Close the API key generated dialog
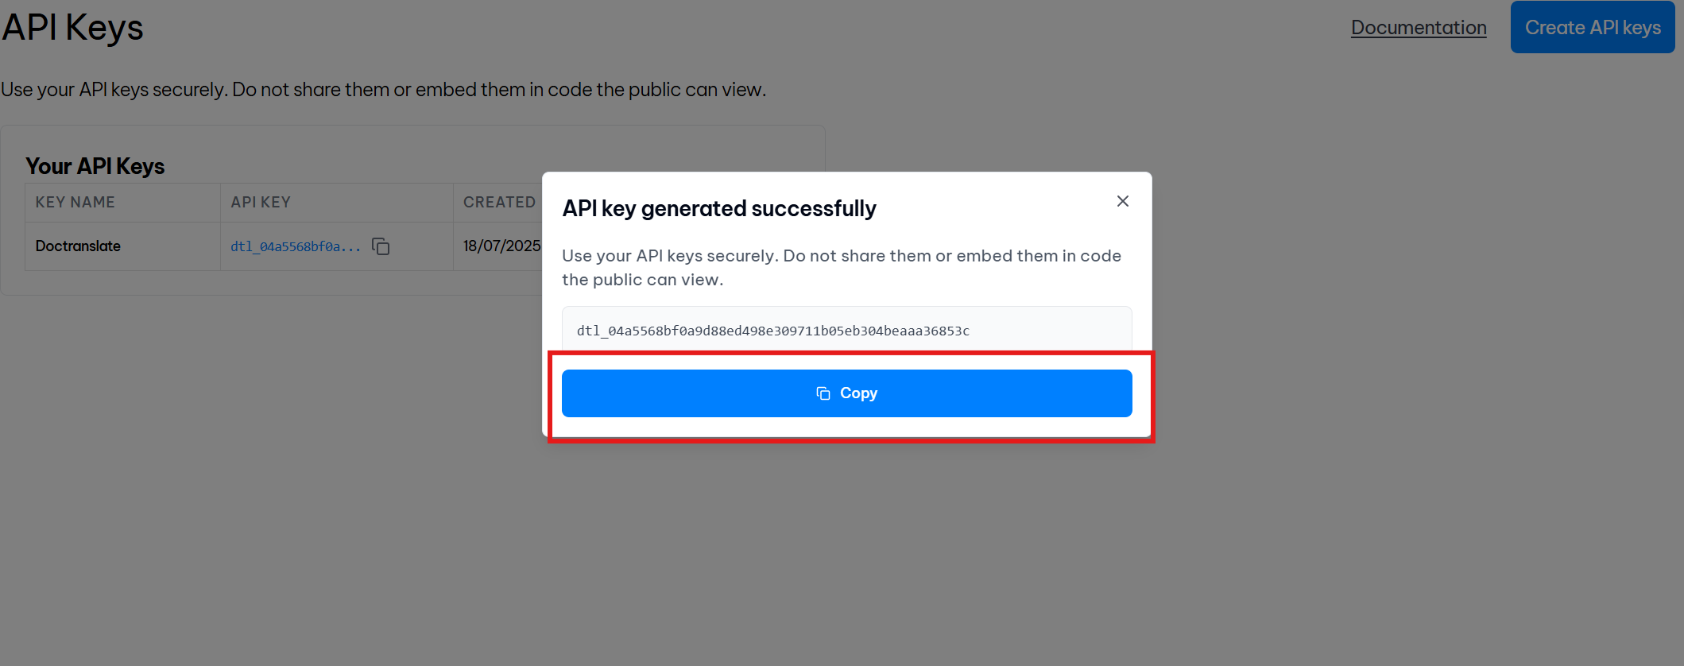This screenshot has height=666, width=1684. [x=1122, y=201]
